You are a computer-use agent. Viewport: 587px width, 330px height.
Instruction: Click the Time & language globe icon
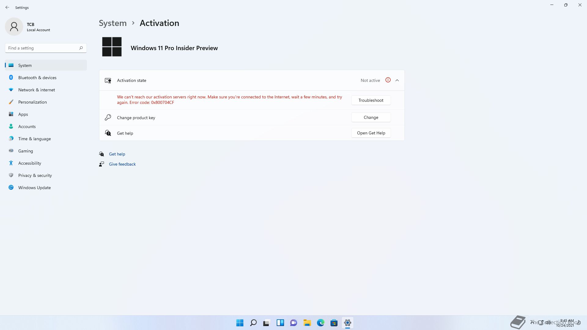click(x=11, y=138)
